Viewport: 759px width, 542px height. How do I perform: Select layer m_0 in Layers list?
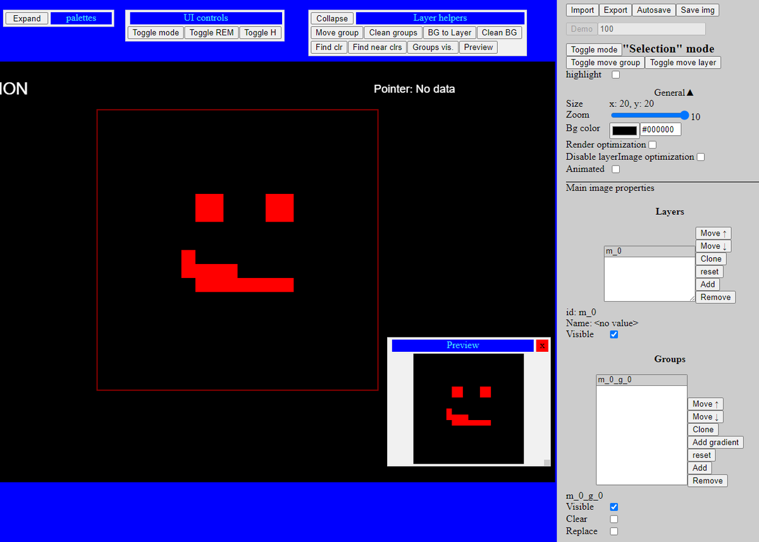(x=650, y=251)
